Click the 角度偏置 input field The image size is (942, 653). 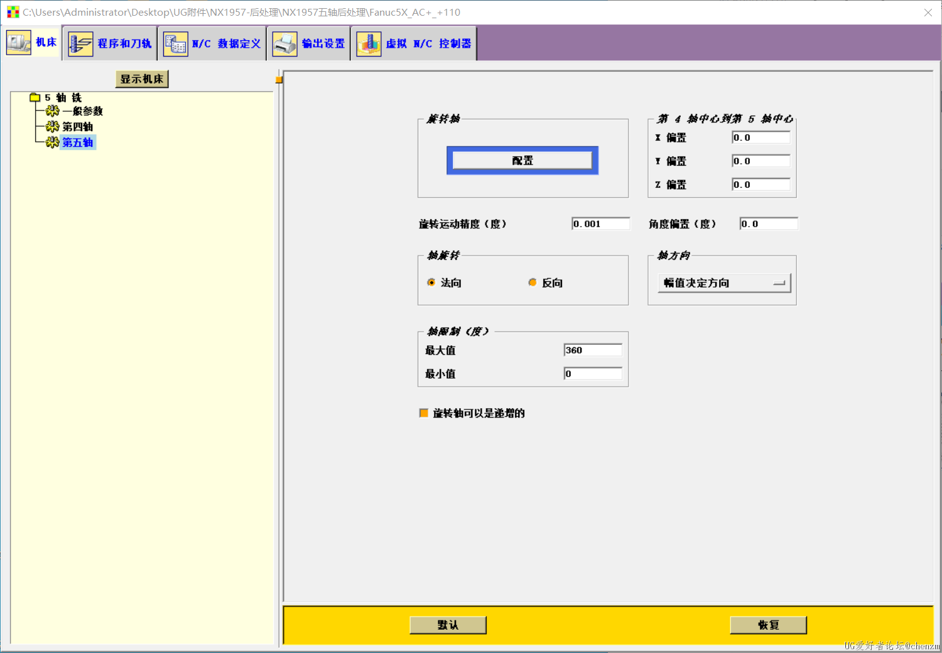(769, 224)
